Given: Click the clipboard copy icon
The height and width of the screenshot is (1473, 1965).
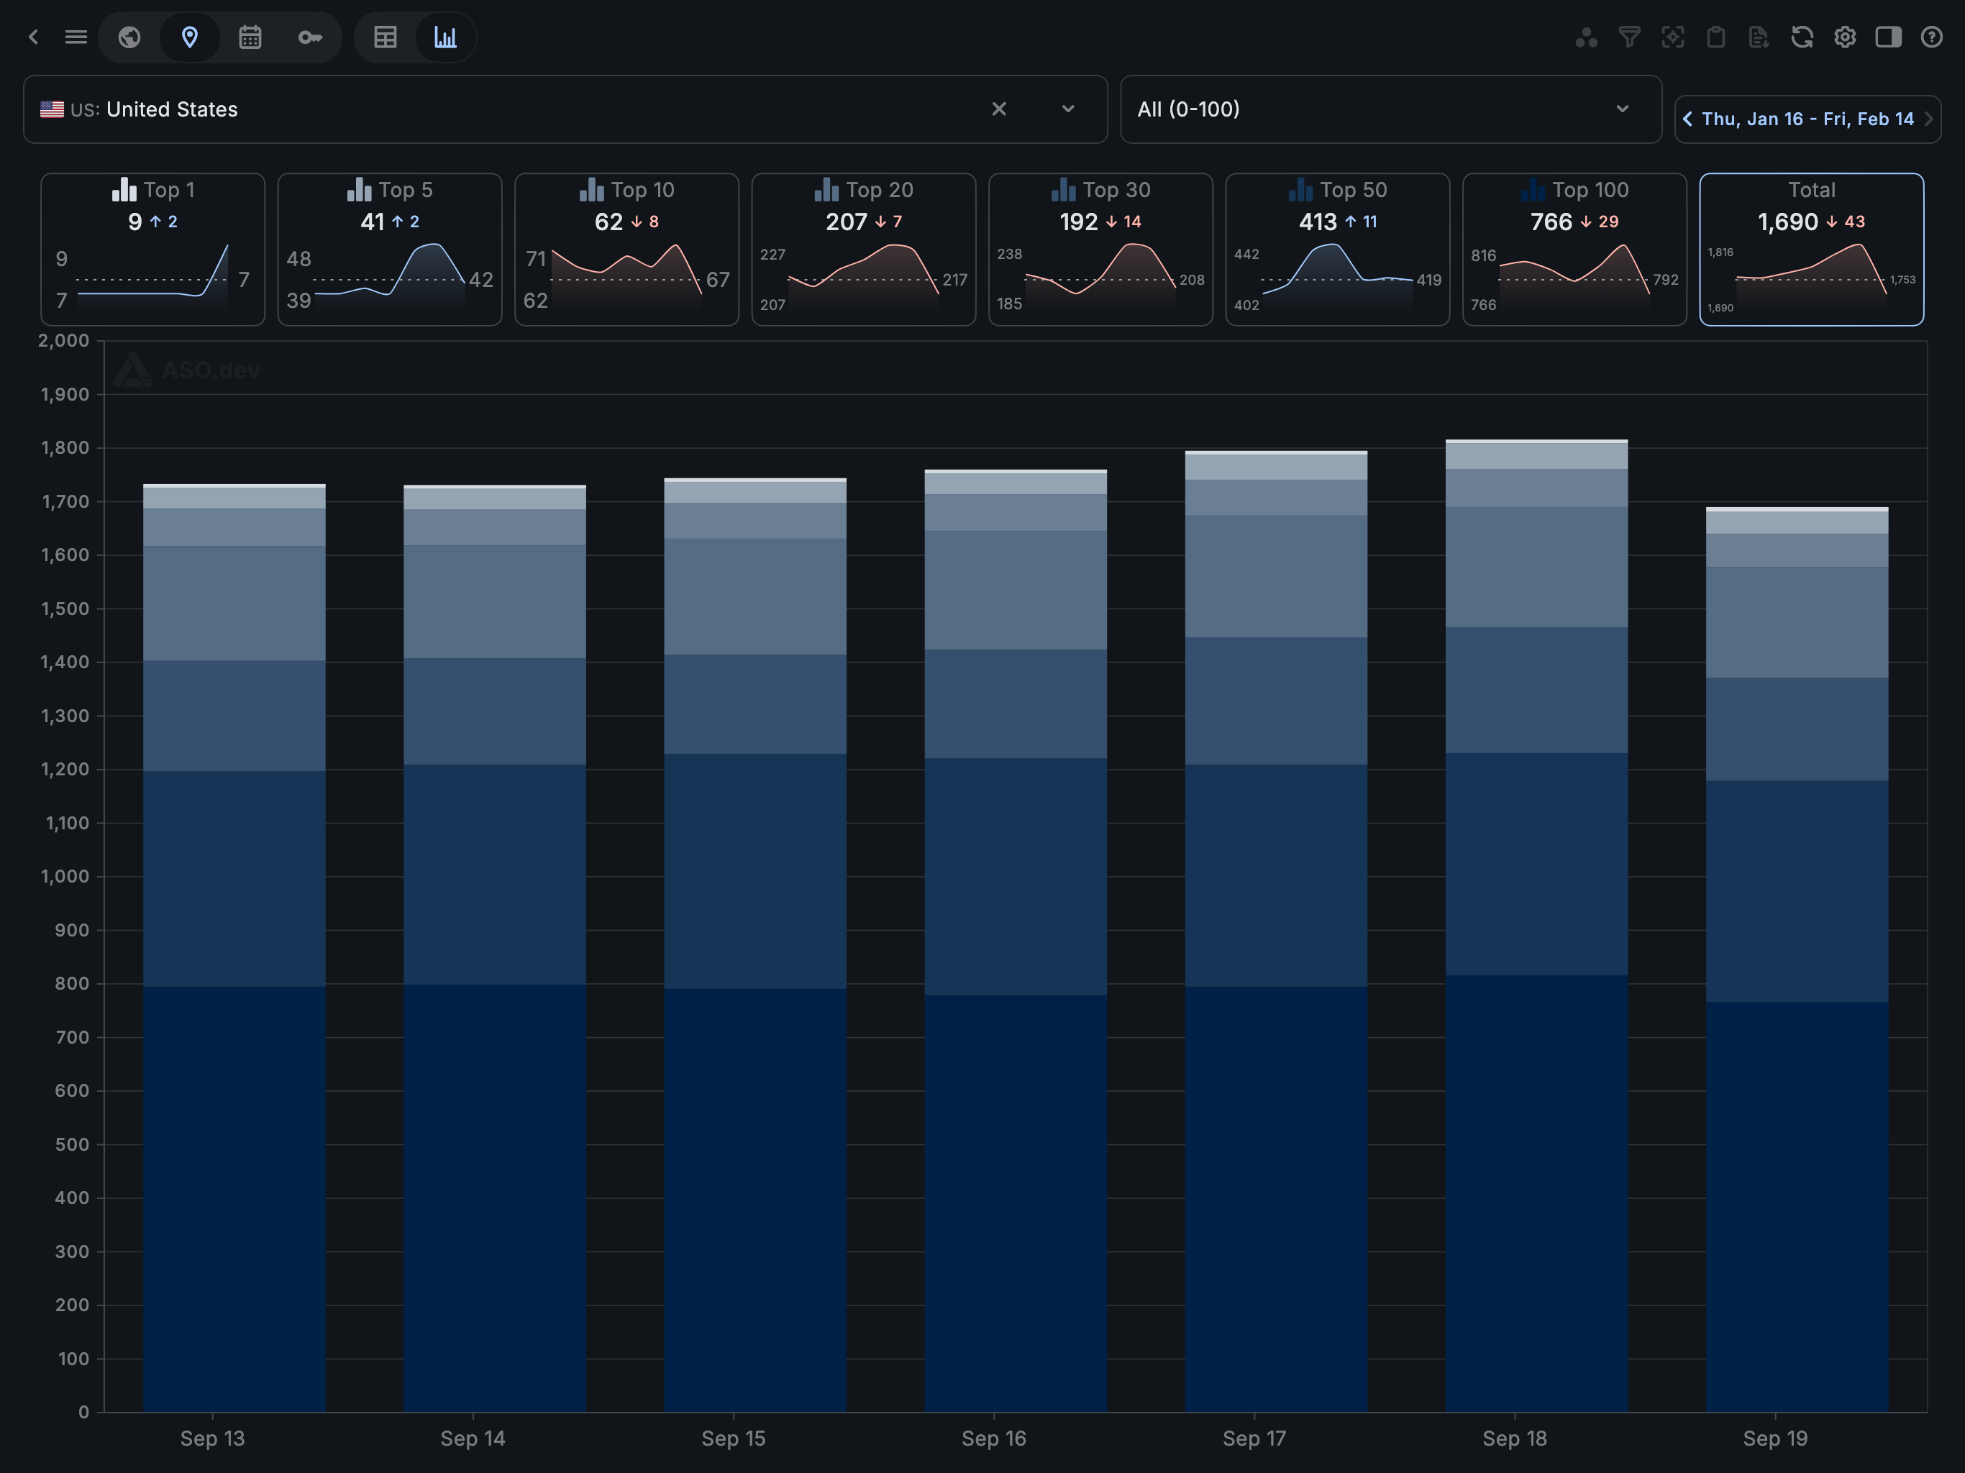Looking at the screenshot, I should pyautogui.click(x=1715, y=37).
